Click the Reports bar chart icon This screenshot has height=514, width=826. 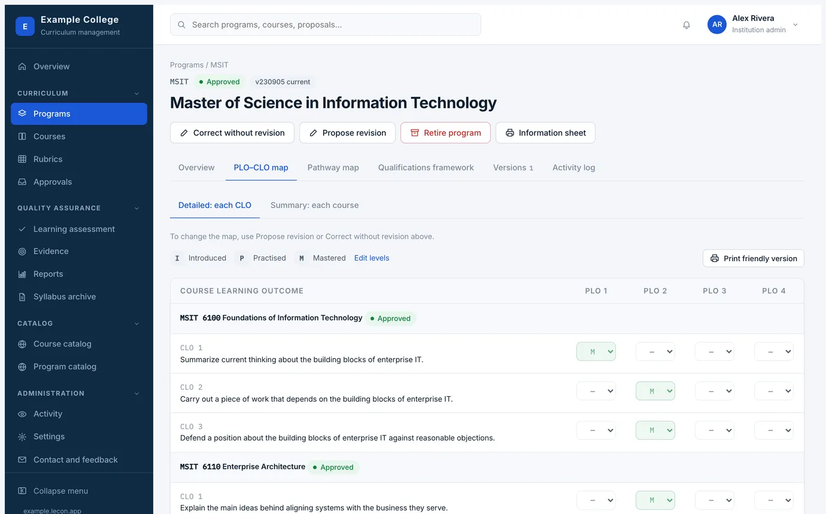[x=22, y=274]
